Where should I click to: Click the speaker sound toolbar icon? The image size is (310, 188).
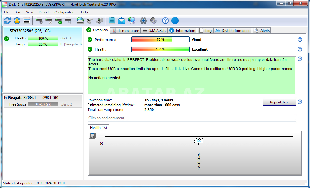(x=153, y=21)
